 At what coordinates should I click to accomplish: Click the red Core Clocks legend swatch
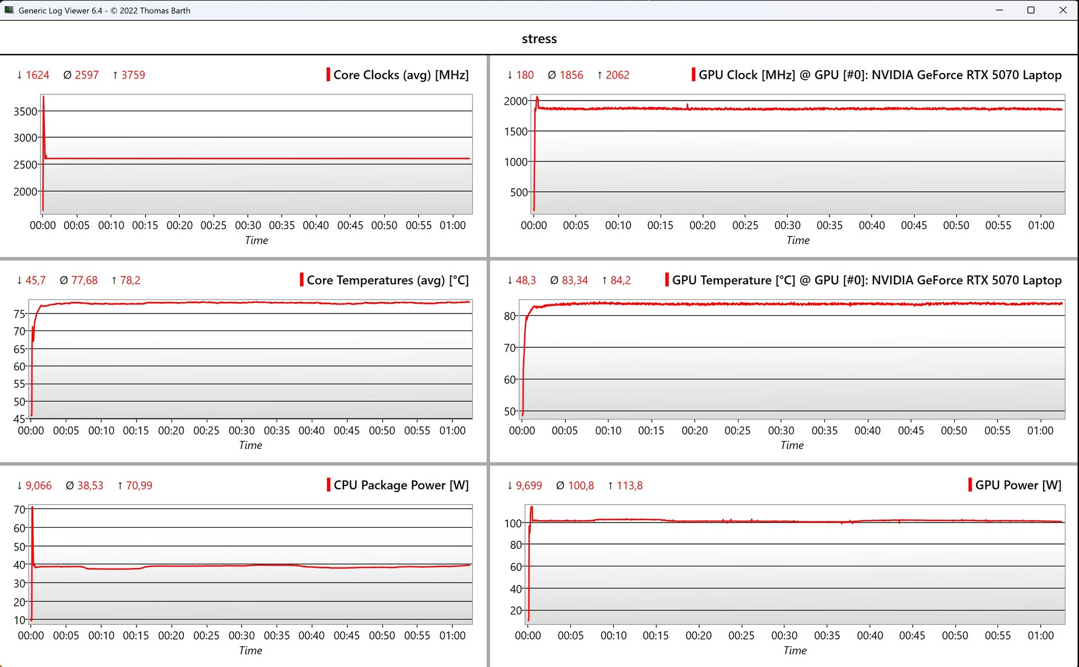tap(328, 75)
